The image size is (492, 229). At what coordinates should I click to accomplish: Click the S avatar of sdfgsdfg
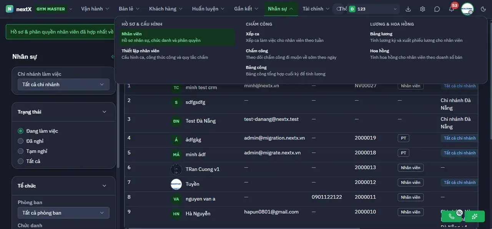(176, 102)
